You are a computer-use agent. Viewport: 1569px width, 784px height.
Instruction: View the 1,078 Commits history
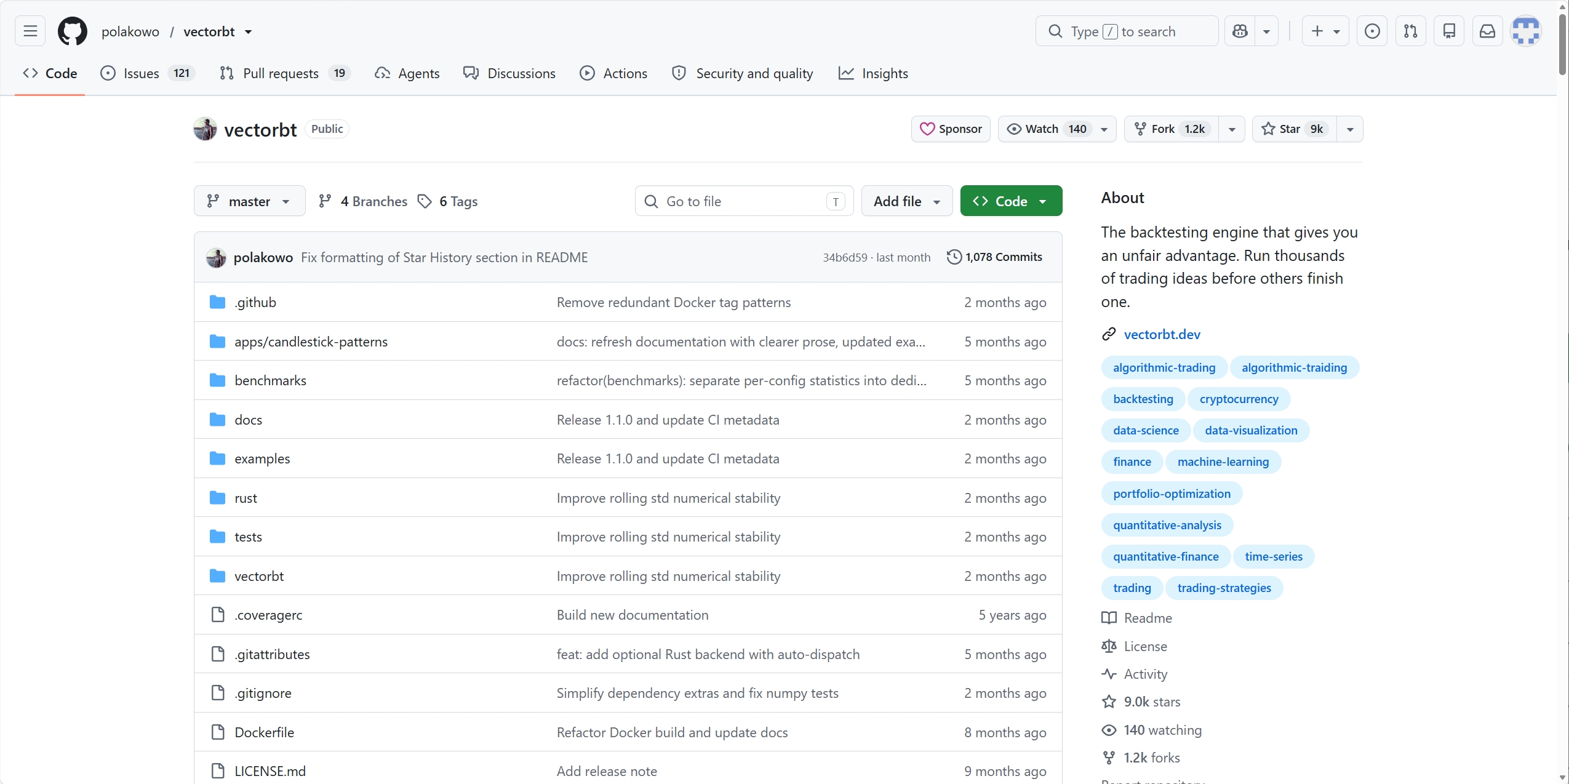pos(994,257)
